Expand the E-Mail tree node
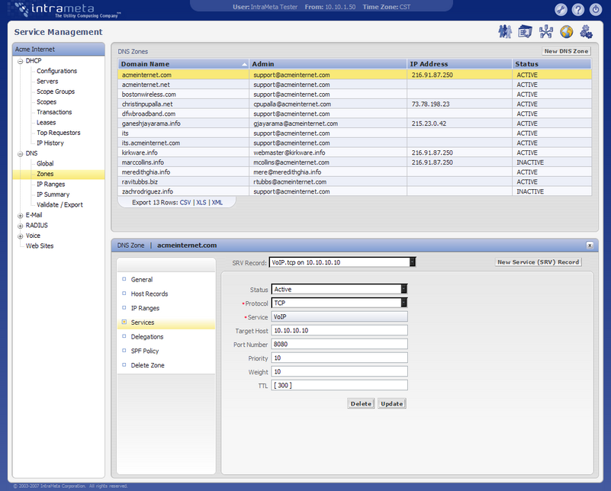Viewport: 611px width, 491px height. [21, 215]
